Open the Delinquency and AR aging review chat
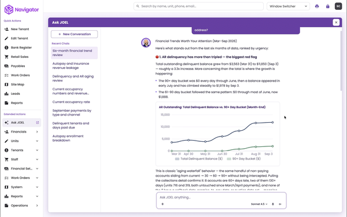The image size is (347, 217). pyautogui.click(x=75, y=78)
